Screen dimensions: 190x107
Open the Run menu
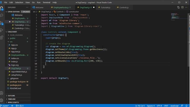[39, 2]
